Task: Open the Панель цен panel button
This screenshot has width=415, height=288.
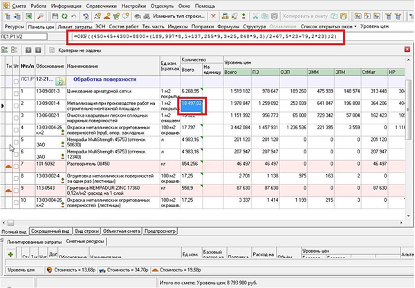Action: (x=41, y=27)
